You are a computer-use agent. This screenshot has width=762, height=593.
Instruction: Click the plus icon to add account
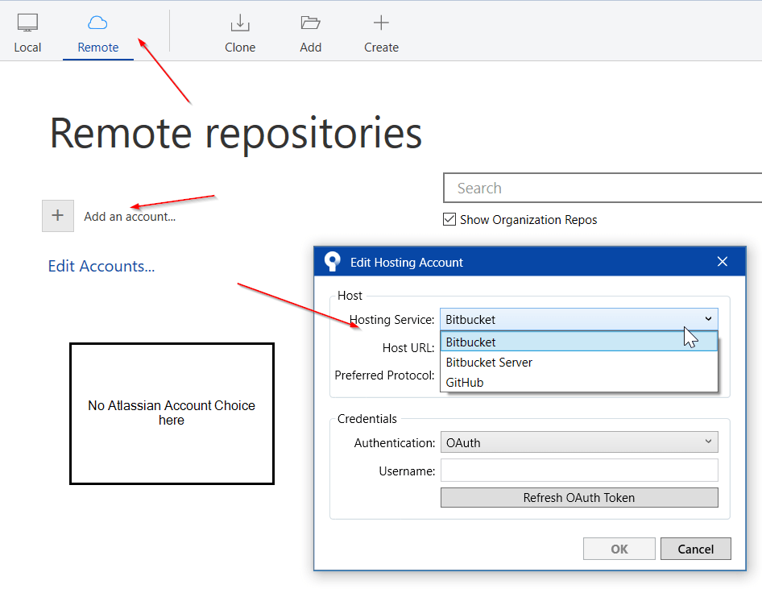[x=57, y=215]
